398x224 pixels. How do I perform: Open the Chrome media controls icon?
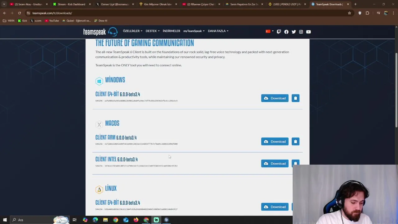point(378,13)
